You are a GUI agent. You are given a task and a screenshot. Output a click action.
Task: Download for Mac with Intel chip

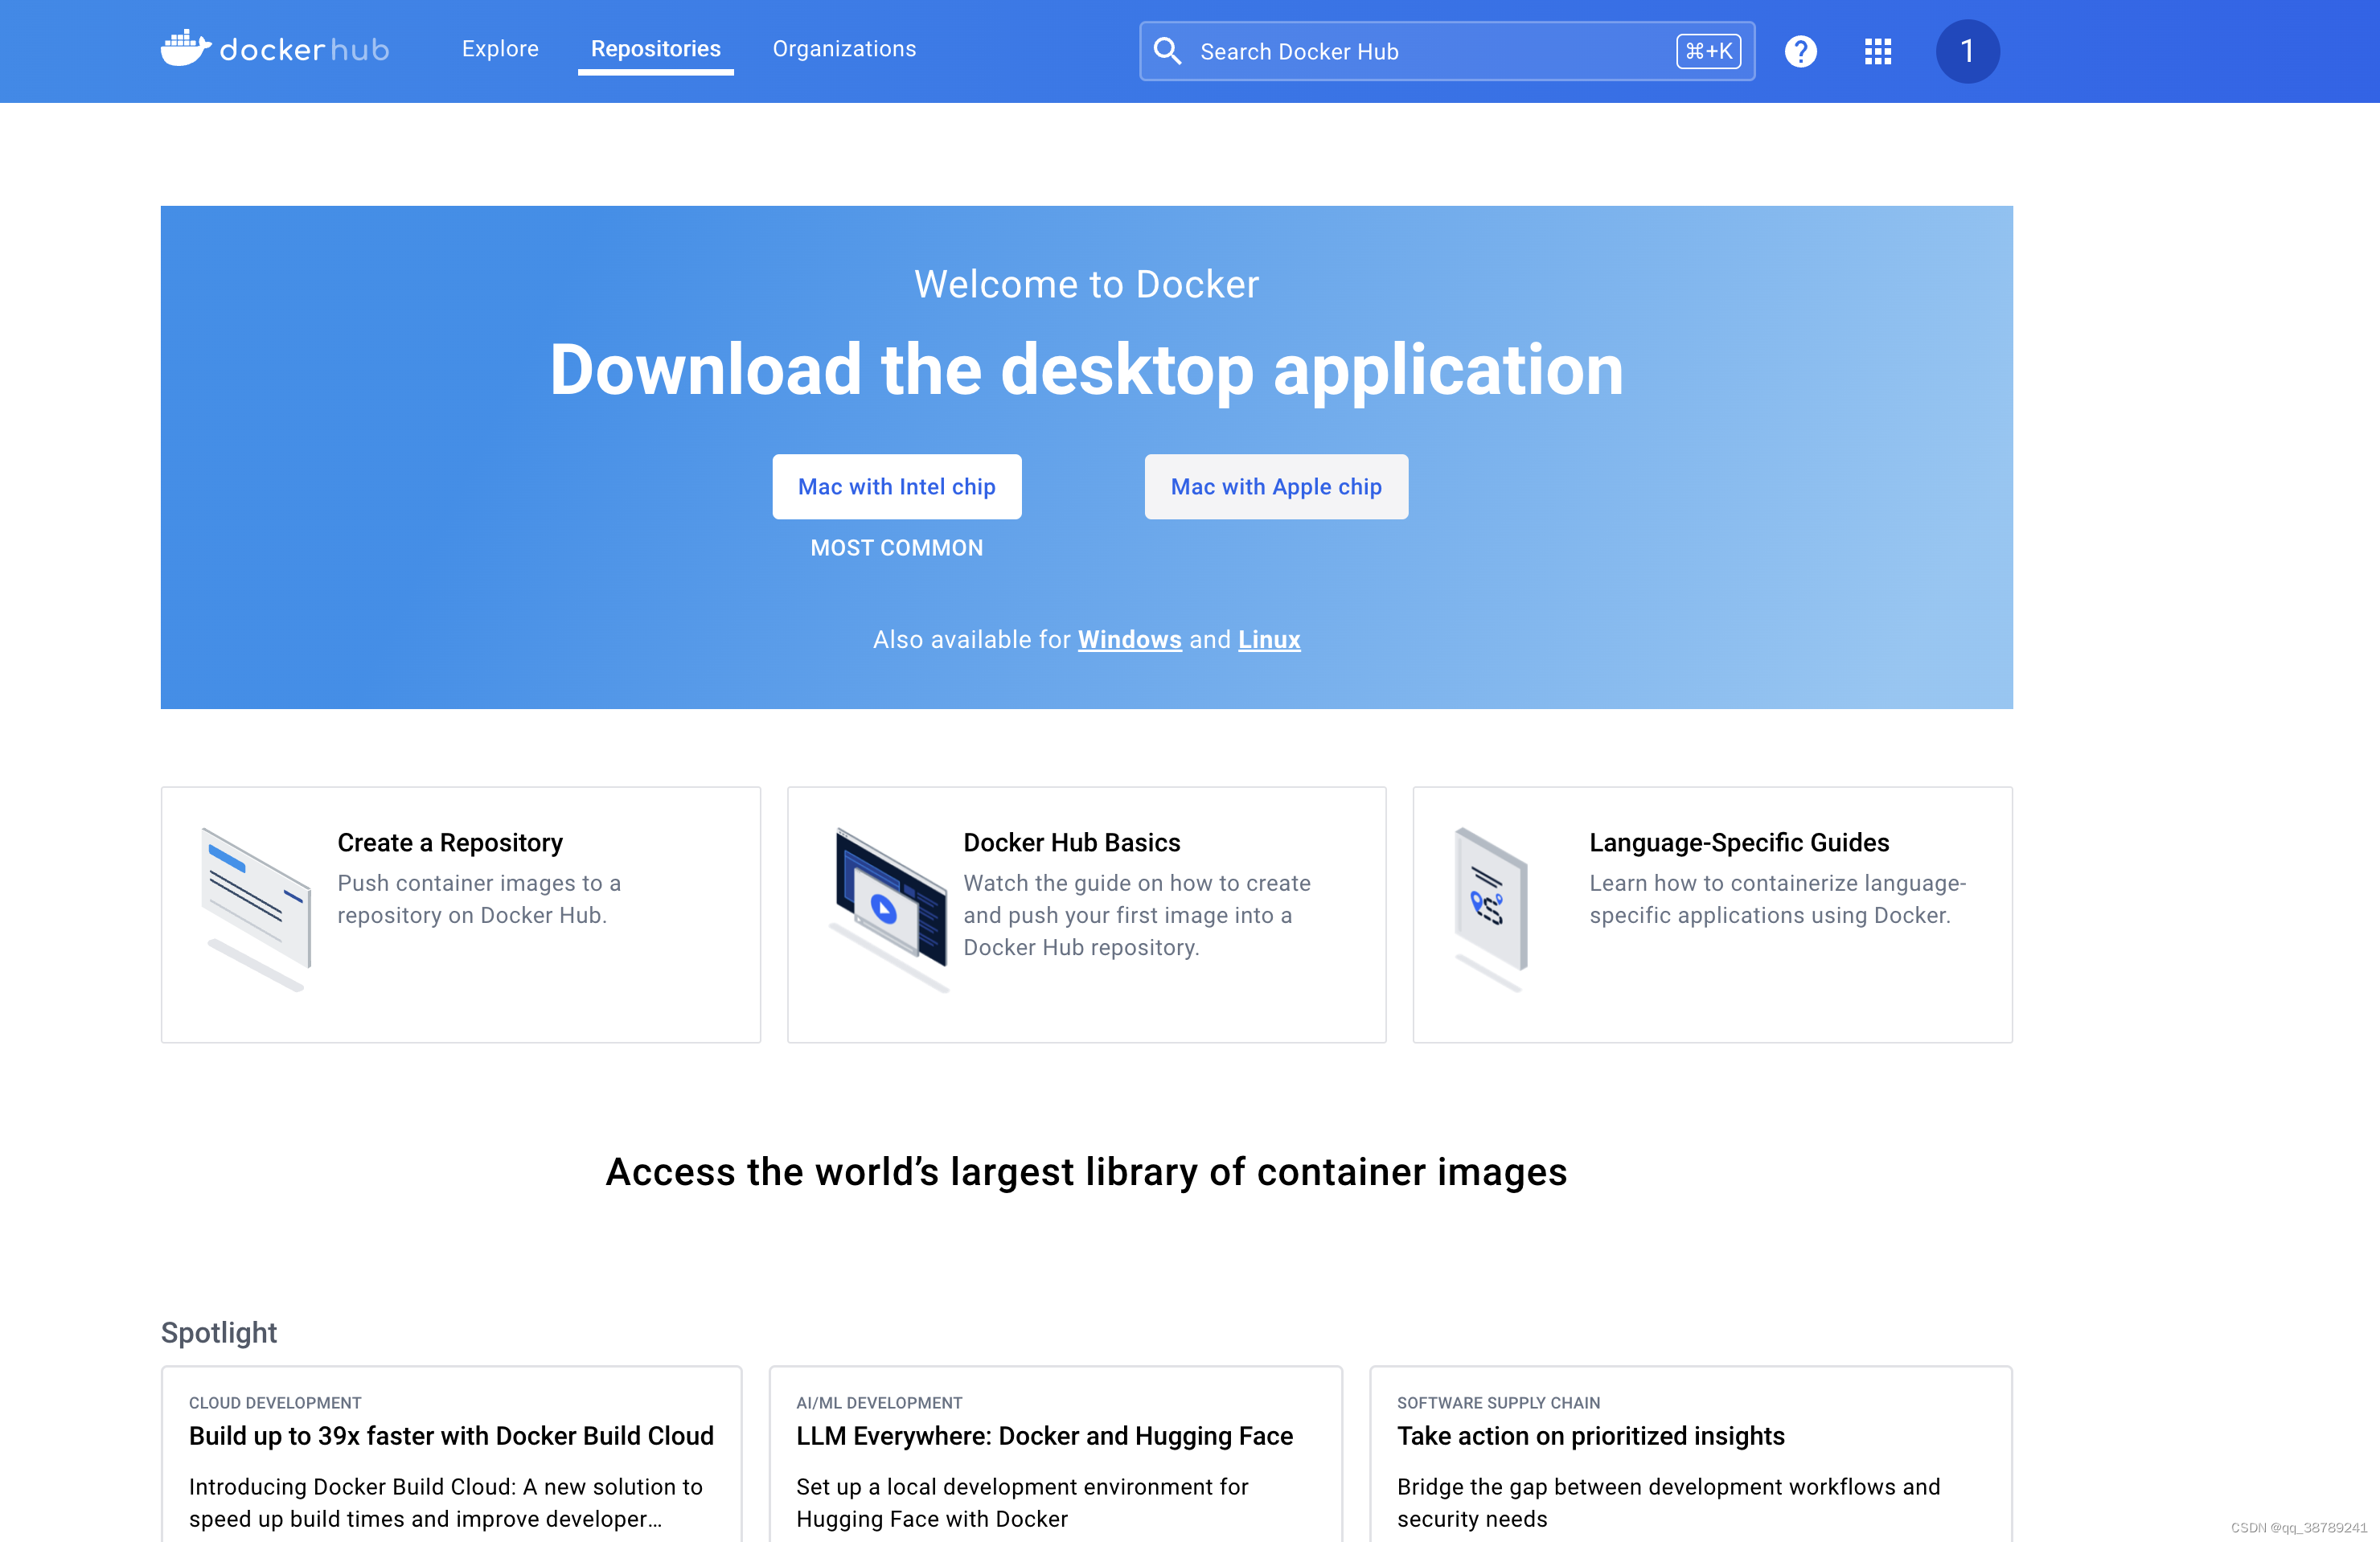click(896, 487)
